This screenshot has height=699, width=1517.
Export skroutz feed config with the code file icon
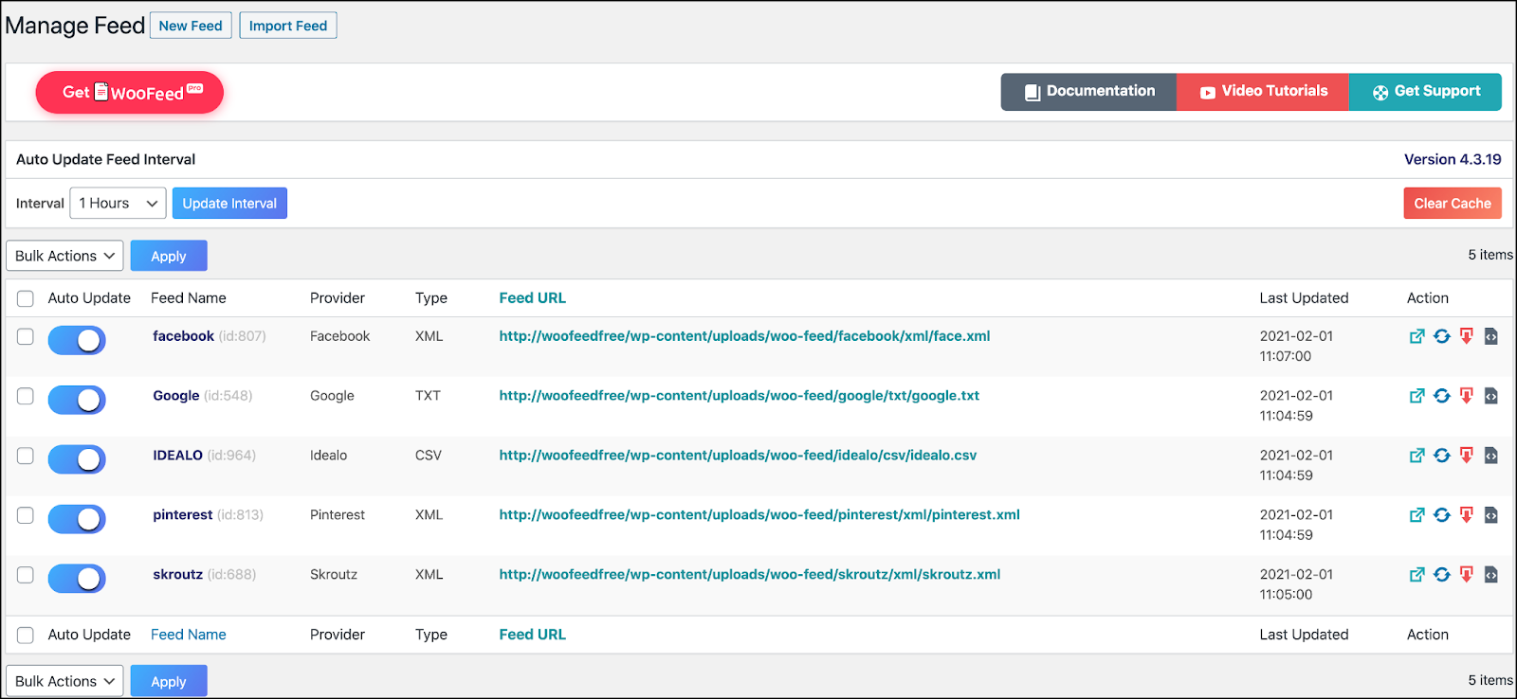[1490, 575]
